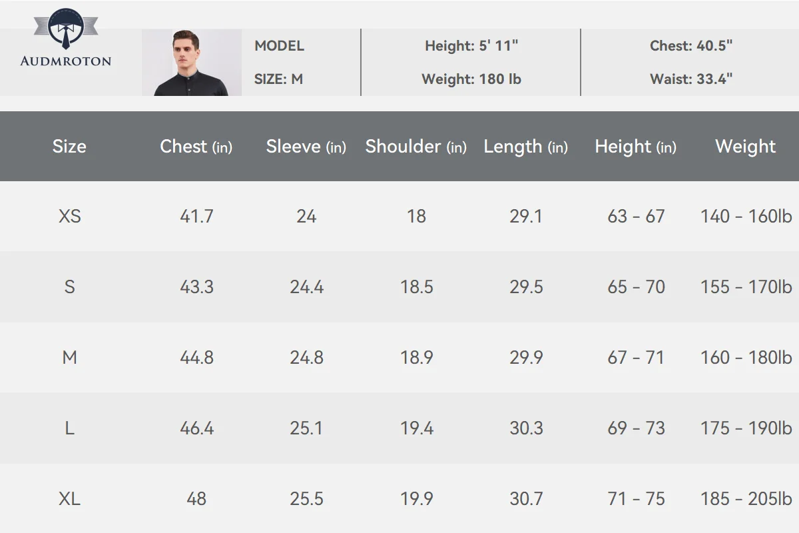Select the XL size row label
Screen dimensions: 799x533
[69, 499]
